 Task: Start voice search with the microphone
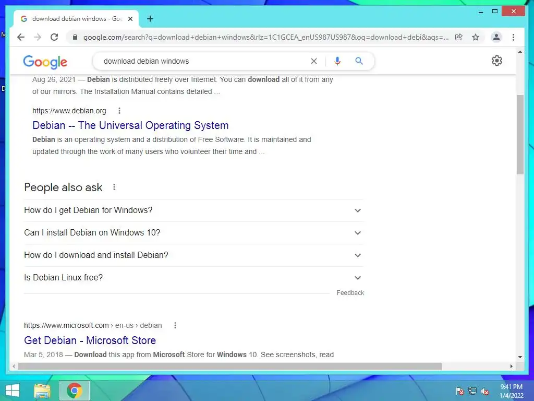[337, 61]
